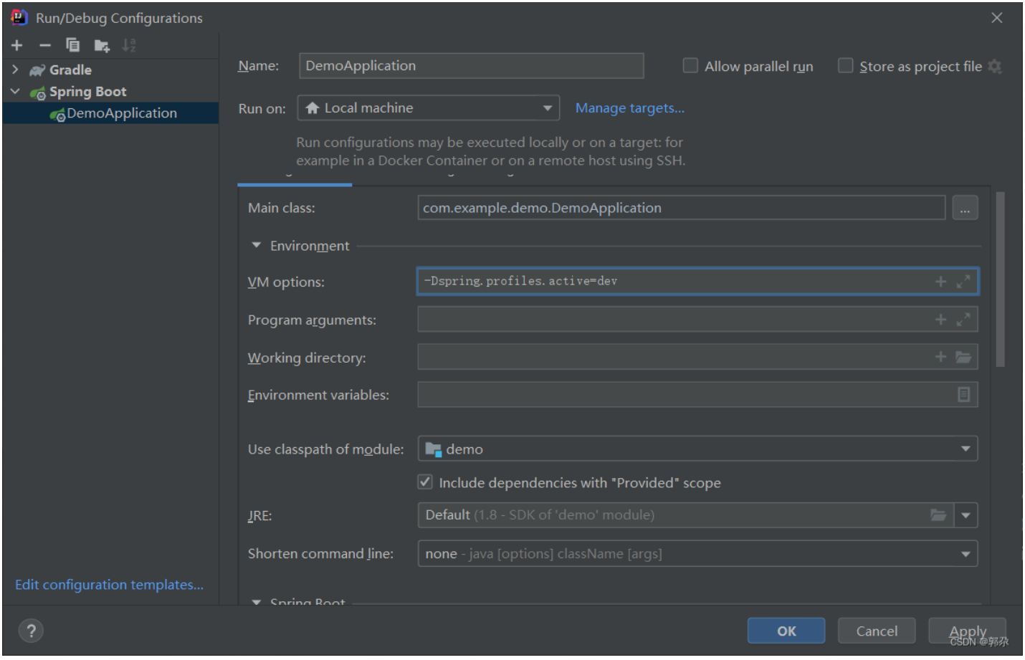Check Store as project file option
Viewport: 1025px width, 660px height.
(846, 66)
